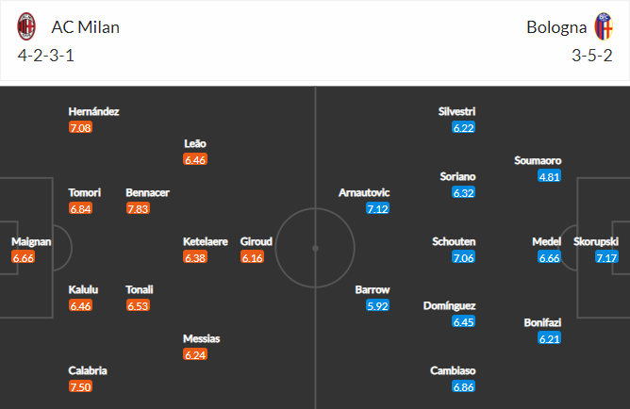
Task: Click Giroud's 6.16 rating badge
Action: point(252,256)
